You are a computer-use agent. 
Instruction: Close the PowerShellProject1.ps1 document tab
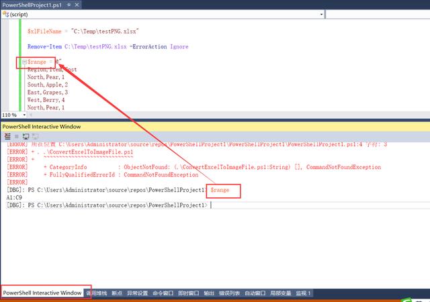pyautogui.click(x=77, y=5)
